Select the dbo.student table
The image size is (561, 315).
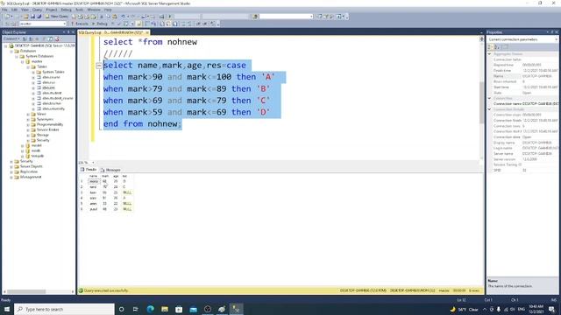point(52,93)
